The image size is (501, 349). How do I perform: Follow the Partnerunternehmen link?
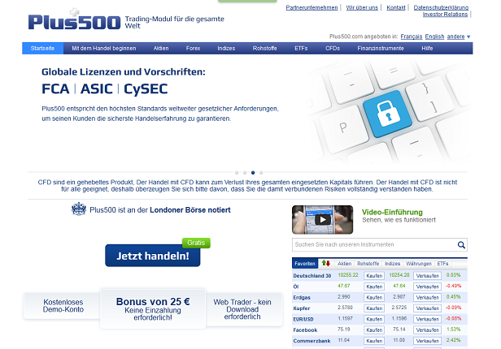(311, 7)
